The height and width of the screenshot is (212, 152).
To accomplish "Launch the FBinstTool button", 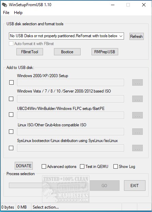I will point(30,52).
